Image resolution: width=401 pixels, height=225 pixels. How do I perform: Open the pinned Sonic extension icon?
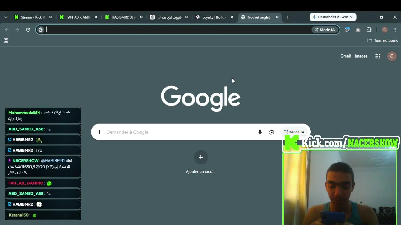click(x=347, y=30)
